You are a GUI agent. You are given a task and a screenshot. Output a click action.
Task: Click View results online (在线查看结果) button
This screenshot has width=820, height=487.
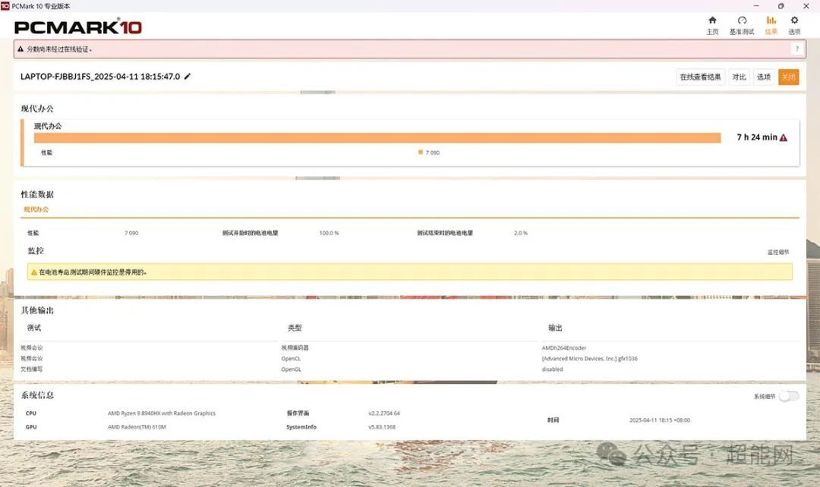coord(700,77)
